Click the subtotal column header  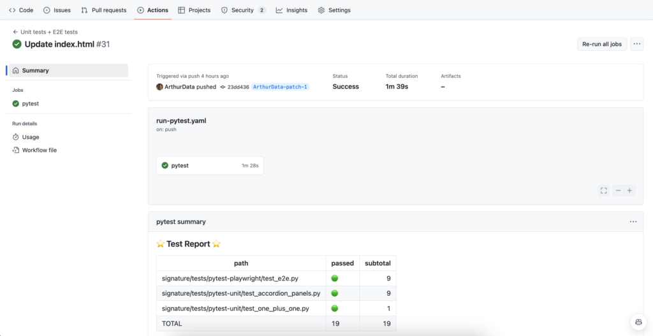pos(378,263)
